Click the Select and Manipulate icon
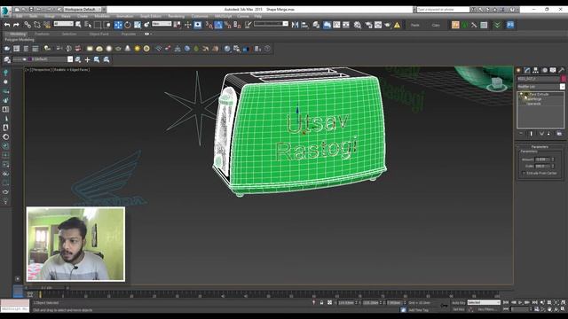 point(187,25)
